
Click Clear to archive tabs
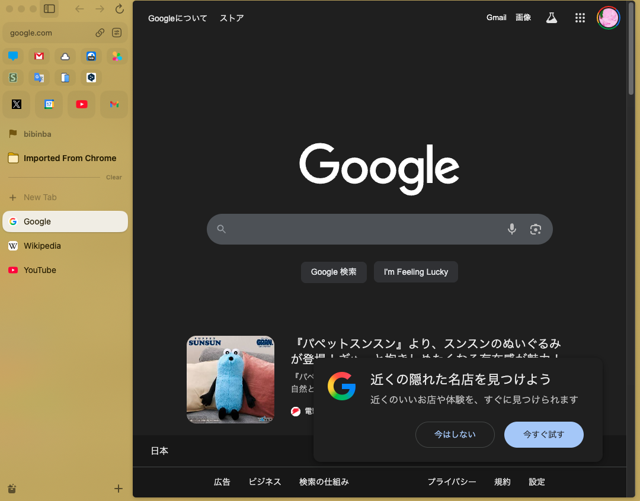point(114,178)
